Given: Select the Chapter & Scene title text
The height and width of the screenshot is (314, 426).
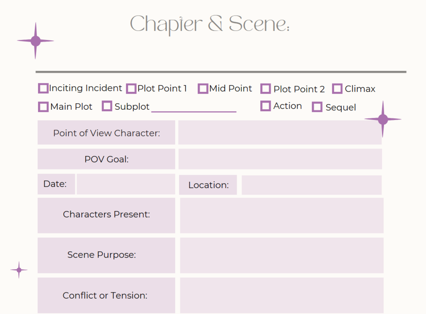Looking at the screenshot, I should click(x=209, y=25).
